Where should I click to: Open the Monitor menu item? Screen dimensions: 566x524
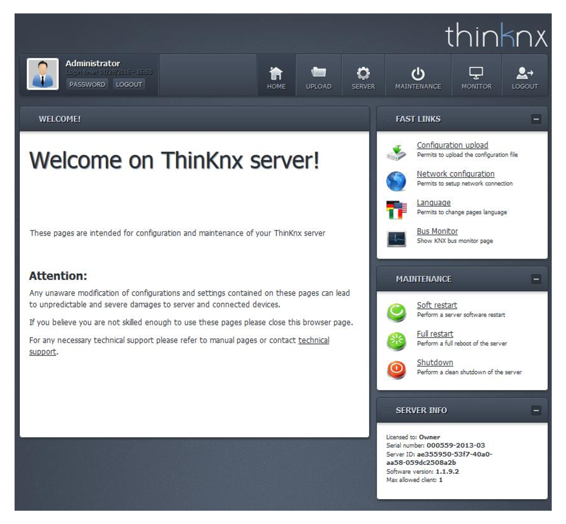[x=476, y=78]
